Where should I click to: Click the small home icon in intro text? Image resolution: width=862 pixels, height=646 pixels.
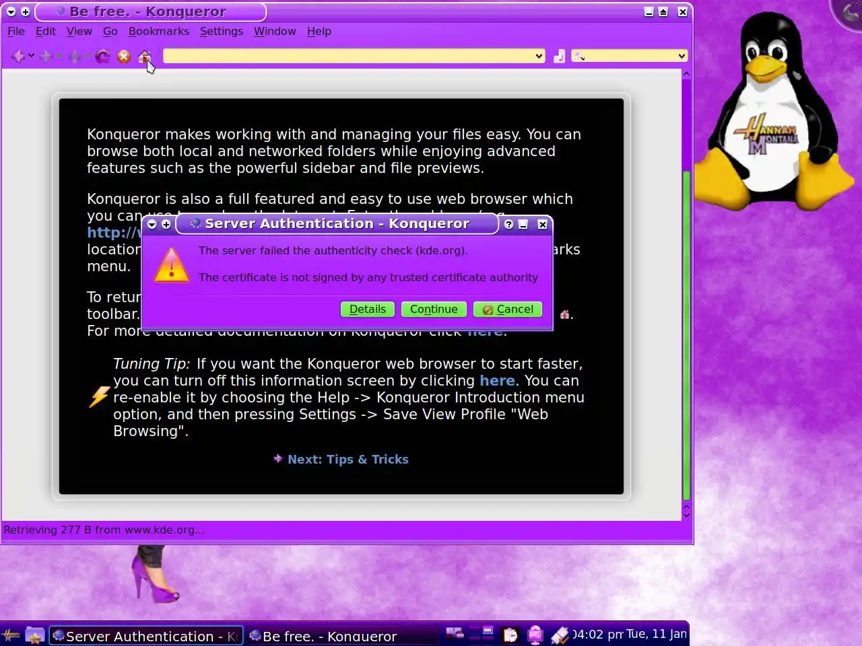565,314
